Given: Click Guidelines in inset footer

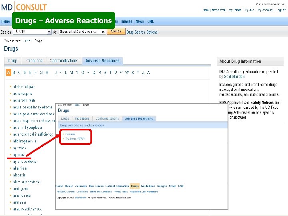Looking at the screenshot, I should click(x=148, y=186).
